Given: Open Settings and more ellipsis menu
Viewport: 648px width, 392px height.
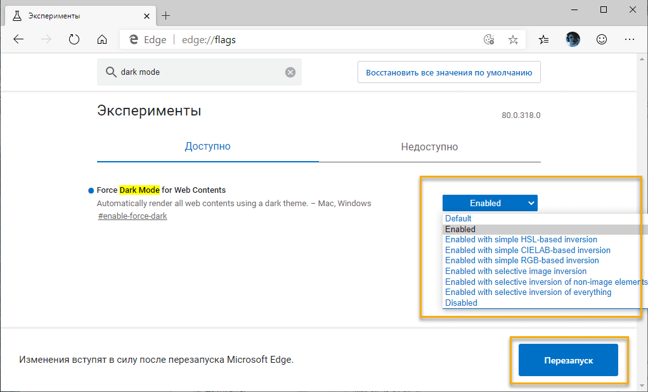Looking at the screenshot, I should pos(629,39).
